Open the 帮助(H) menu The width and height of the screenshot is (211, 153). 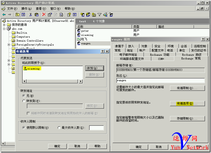(x=70, y=9)
